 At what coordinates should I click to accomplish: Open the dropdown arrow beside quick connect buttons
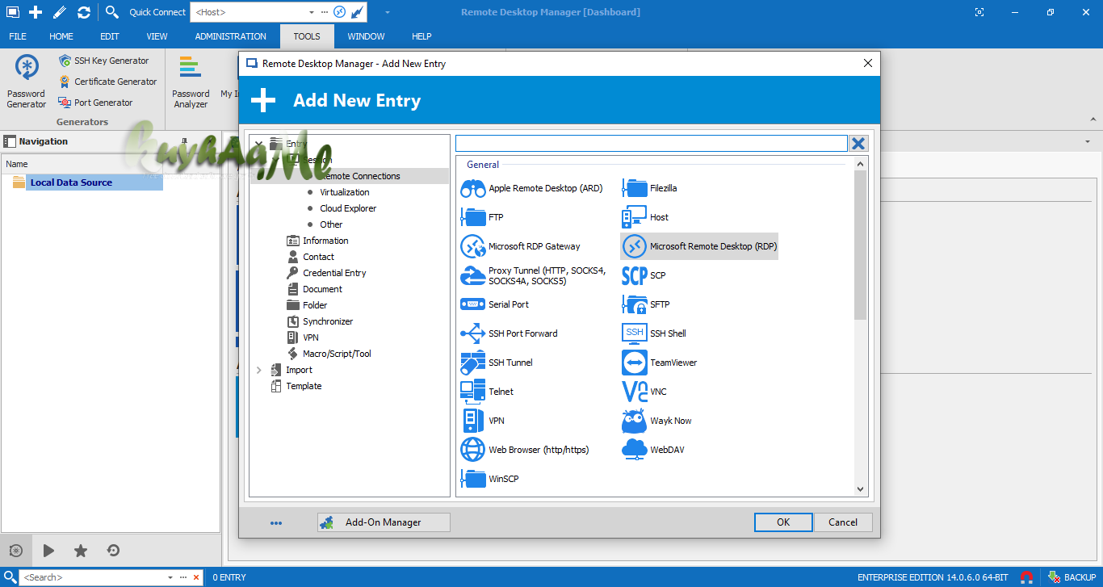click(x=388, y=12)
